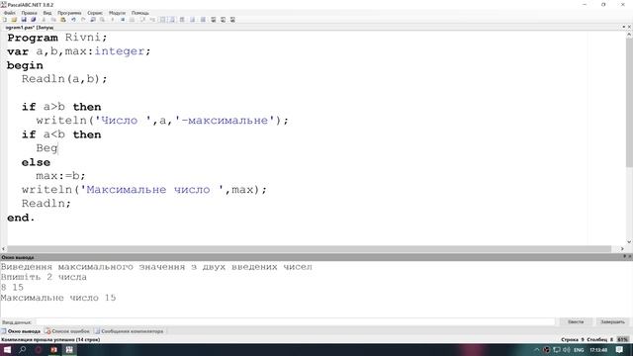This screenshot has width=633, height=356.
Task: Show hidden tray icons chevron
Action: coord(536,349)
